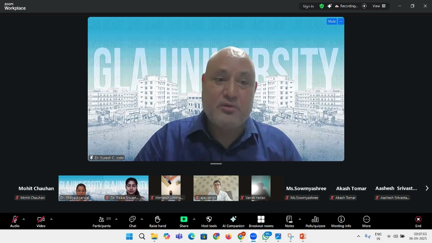
Task: Open the More options menu
Action: 367,222
